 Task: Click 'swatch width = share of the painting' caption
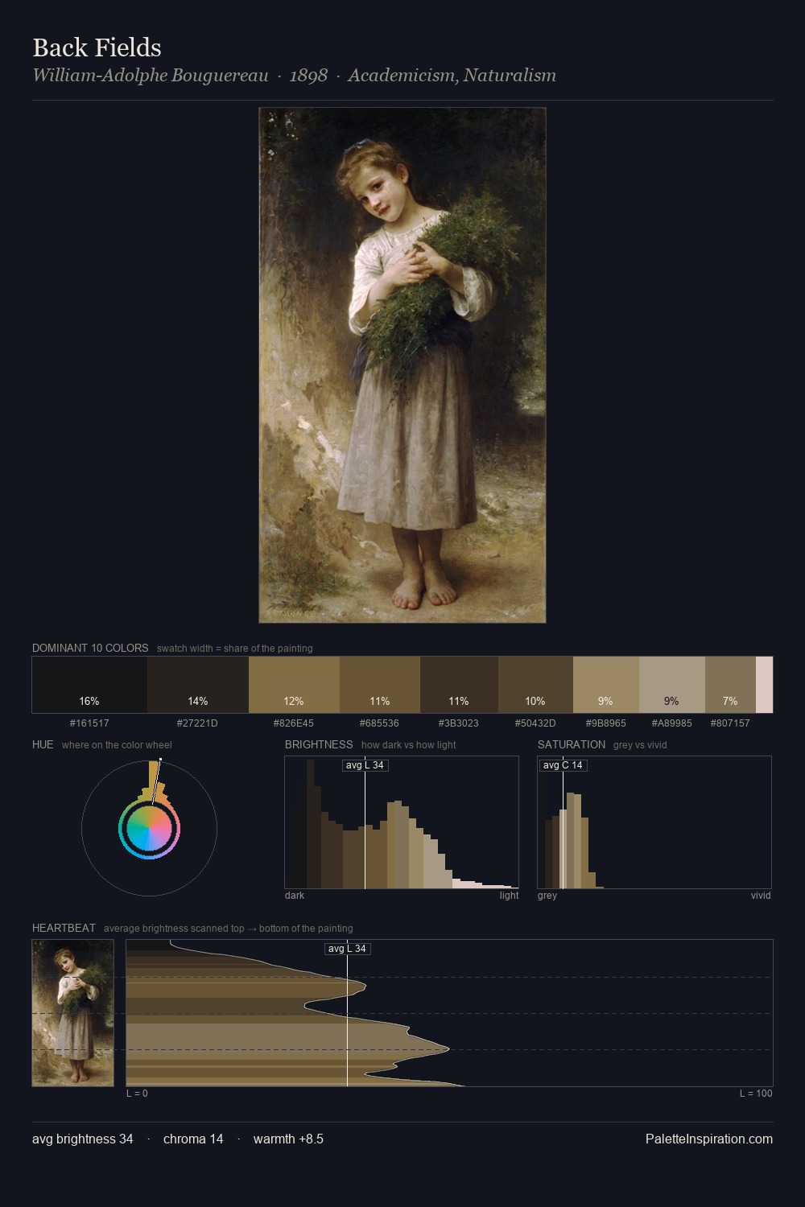coord(235,648)
